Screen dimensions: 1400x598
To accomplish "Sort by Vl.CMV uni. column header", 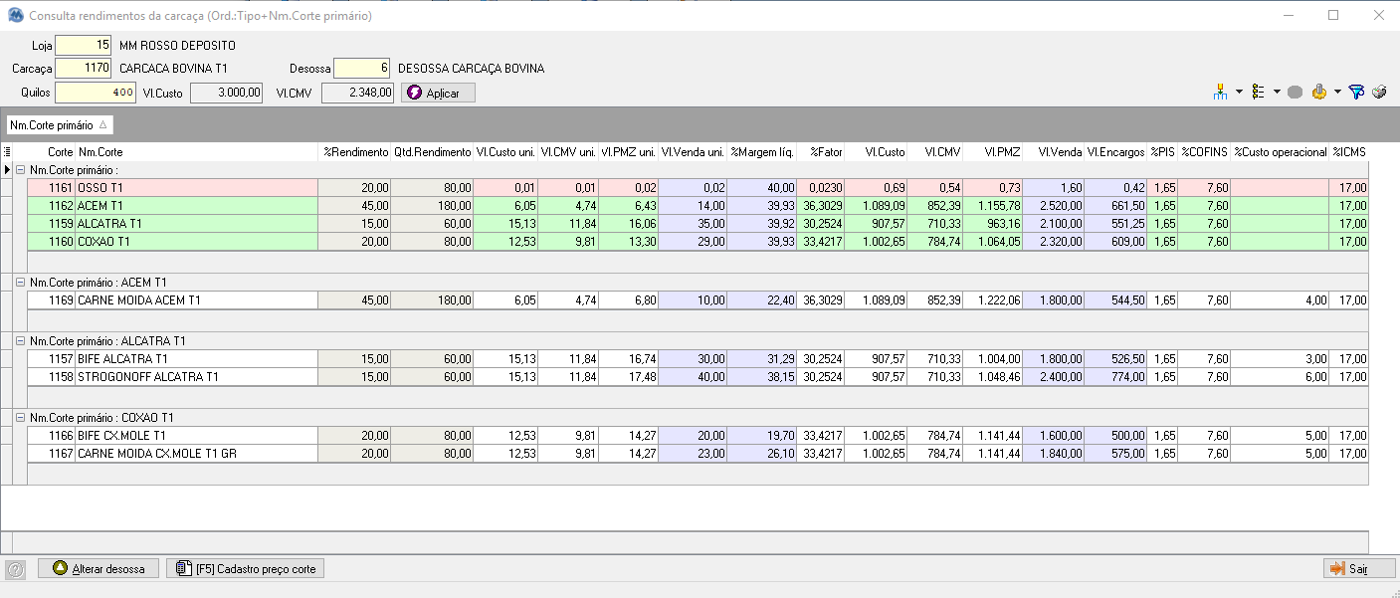I will pyautogui.click(x=569, y=152).
